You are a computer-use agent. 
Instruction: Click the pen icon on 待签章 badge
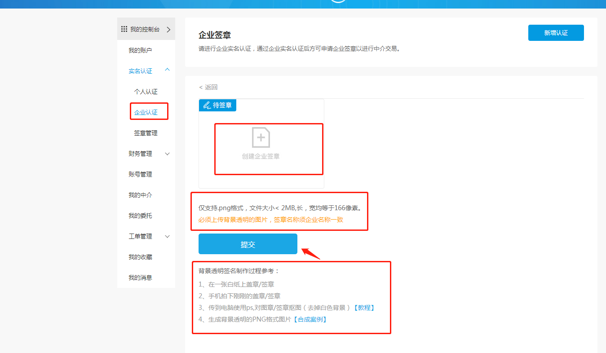207,105
